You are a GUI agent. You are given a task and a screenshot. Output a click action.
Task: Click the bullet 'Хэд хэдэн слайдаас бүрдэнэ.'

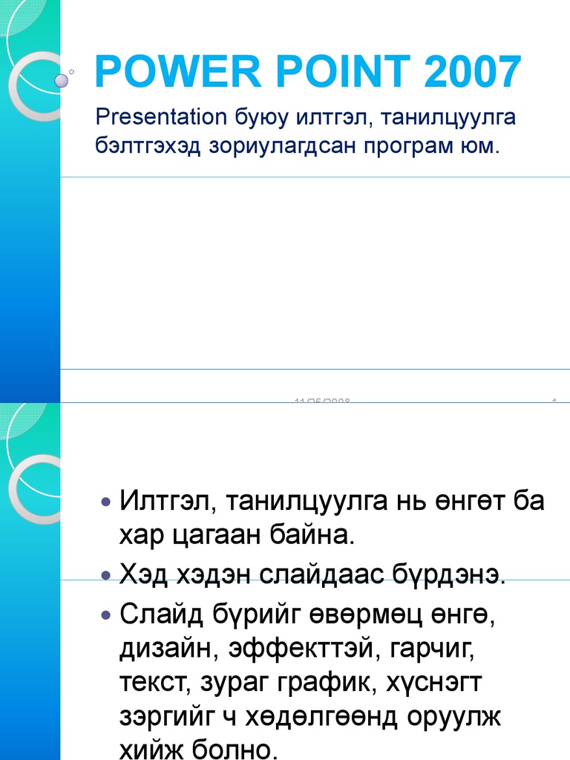pos(312,575)
